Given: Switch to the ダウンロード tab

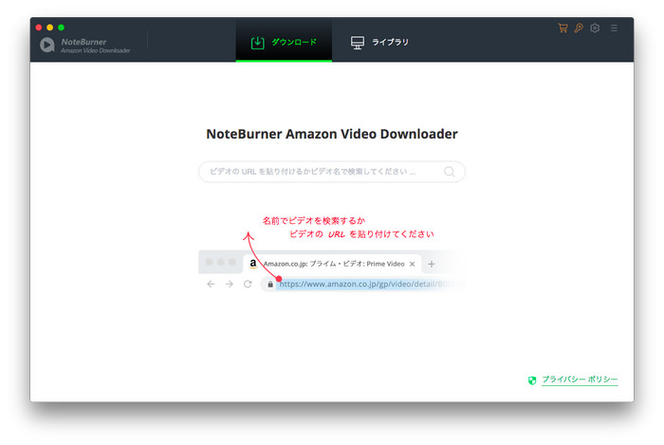Looking at the screenshot, I should pyautogui.click(x=284, y=42).
